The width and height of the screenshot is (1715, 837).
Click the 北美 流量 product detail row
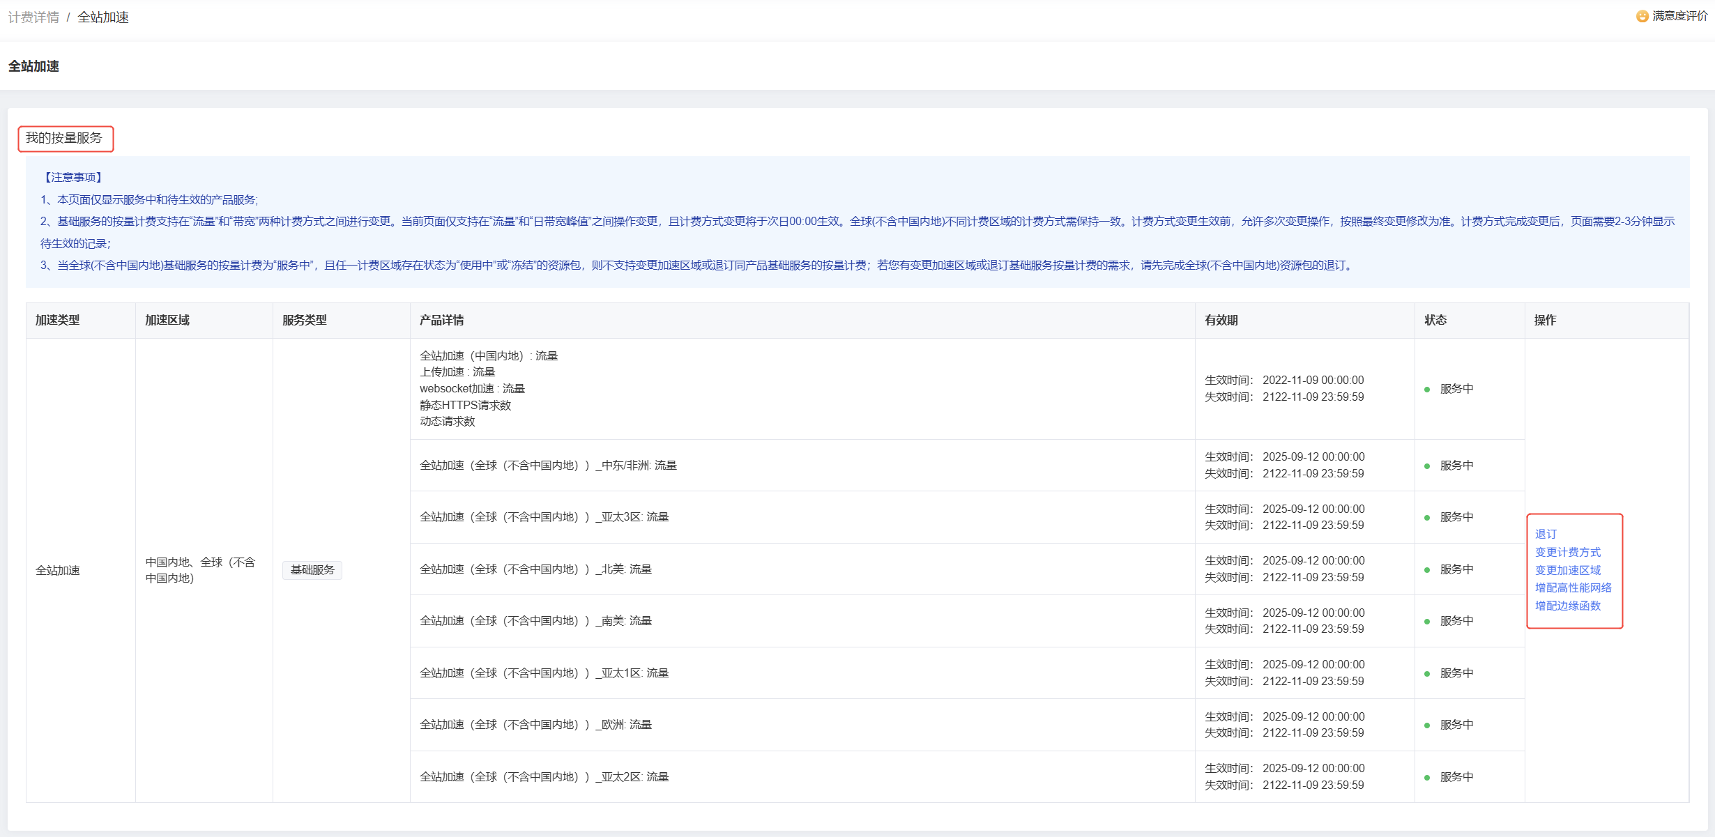[535, 569]
